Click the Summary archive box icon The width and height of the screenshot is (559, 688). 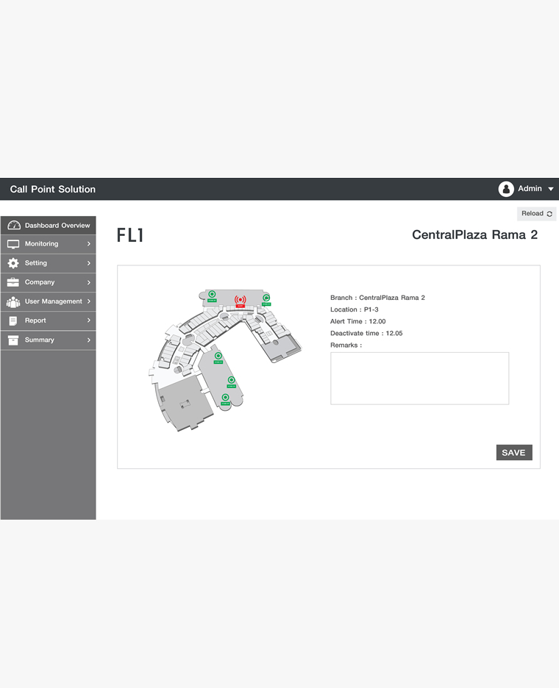(x=13, y=340)
